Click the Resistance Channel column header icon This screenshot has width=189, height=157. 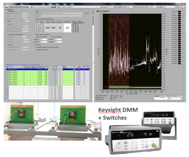tap(43, 68)
